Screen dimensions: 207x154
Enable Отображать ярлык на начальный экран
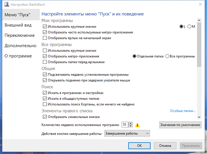(45, 38)
